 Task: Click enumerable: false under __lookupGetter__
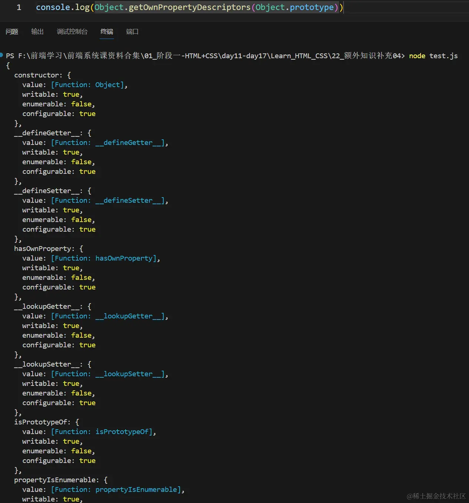(x=58, y=335)
